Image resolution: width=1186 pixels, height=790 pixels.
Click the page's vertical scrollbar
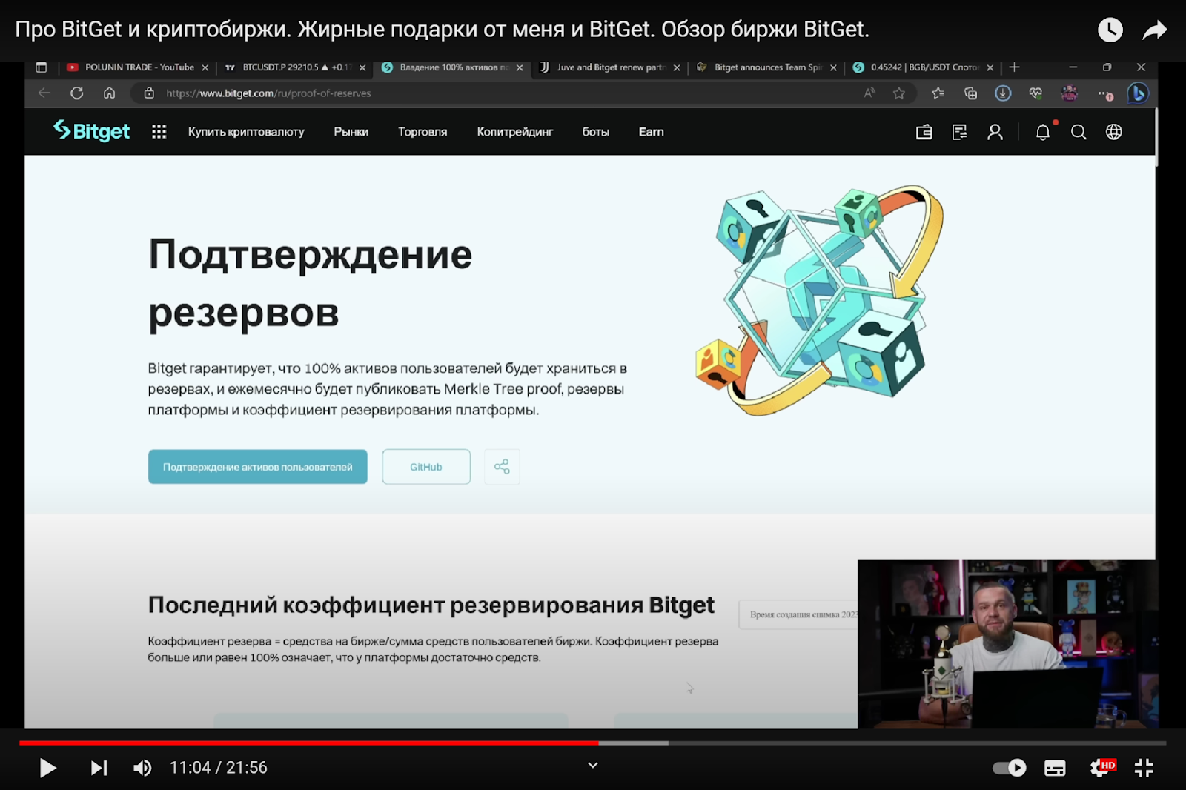[x=1157, y=138]
